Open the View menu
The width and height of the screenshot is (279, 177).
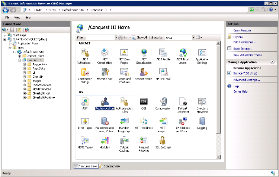coord(17,17)
